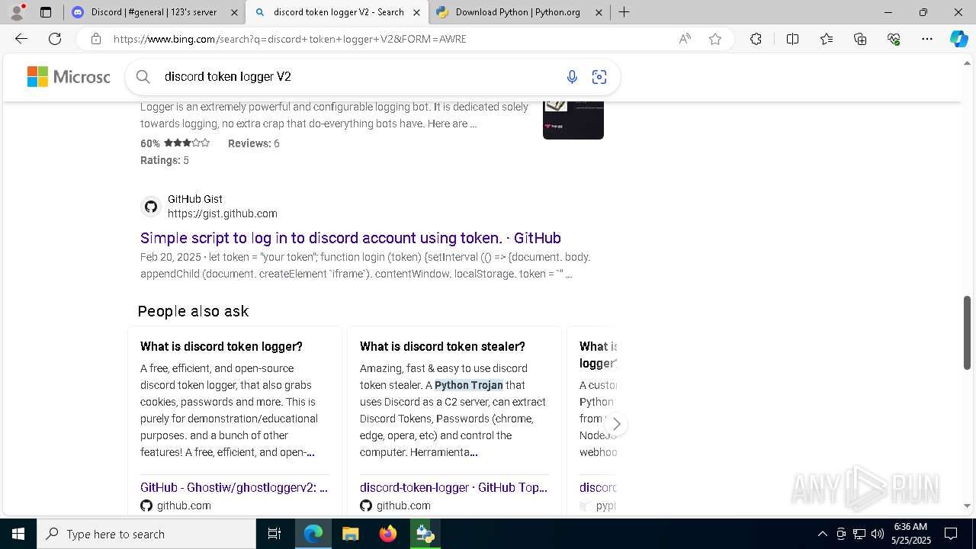
Task: Open File Explorer from taskbar
Action: tap(351, 534)
